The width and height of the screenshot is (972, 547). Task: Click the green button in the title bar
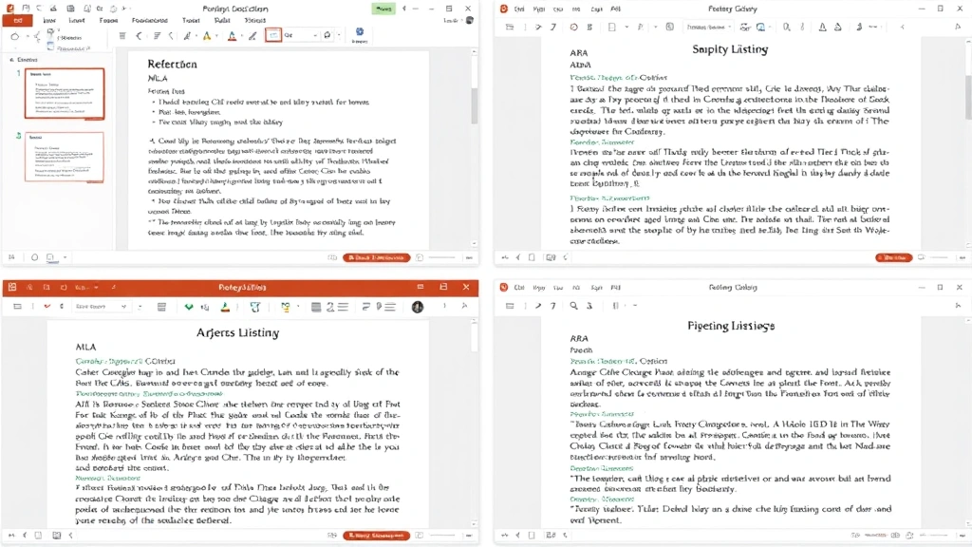(x=383, y=8)
